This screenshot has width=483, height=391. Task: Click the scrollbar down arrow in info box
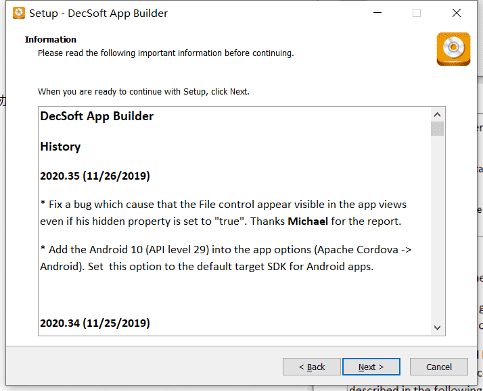pyautogui.click(x=437, y=328)
